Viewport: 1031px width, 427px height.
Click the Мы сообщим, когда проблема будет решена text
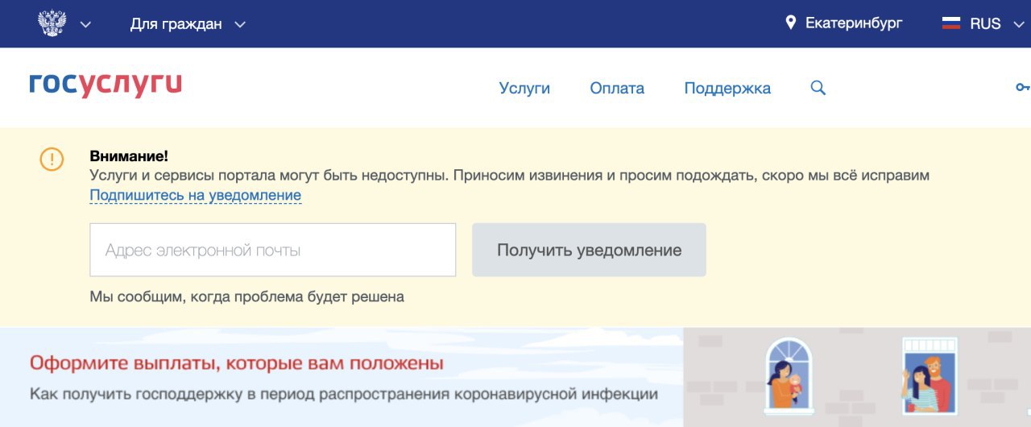coord(246,296)
